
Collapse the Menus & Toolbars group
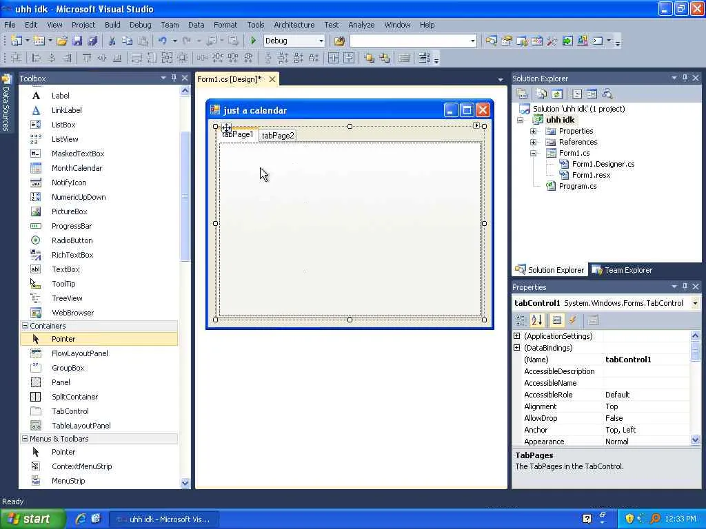pyautogui.click(x=26, y=439)
